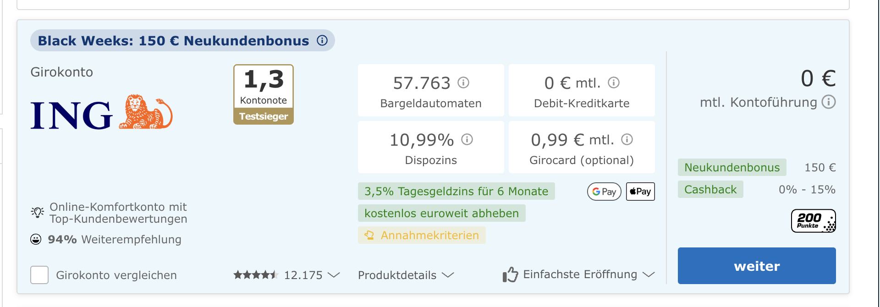Image resolution: width=880 pixels, height=307 pixels.
Task: Click info icon next to Debit-Kreditkarte fee
Action: [x=614, y=82]
